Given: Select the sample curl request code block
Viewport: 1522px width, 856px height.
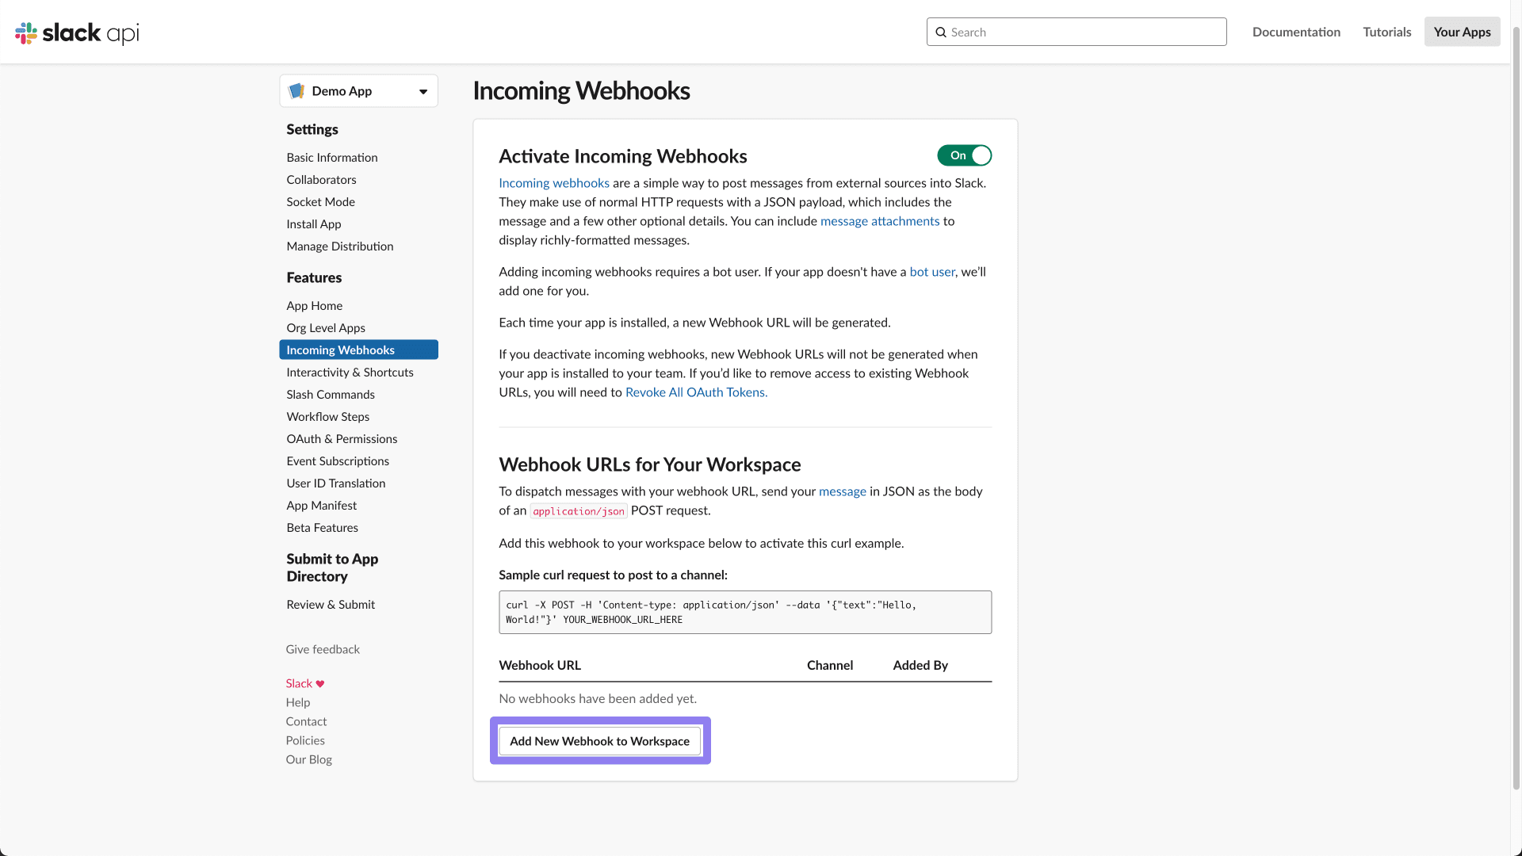Looking at the screenshot, I should pyautogui.click(x=744, y=612).
